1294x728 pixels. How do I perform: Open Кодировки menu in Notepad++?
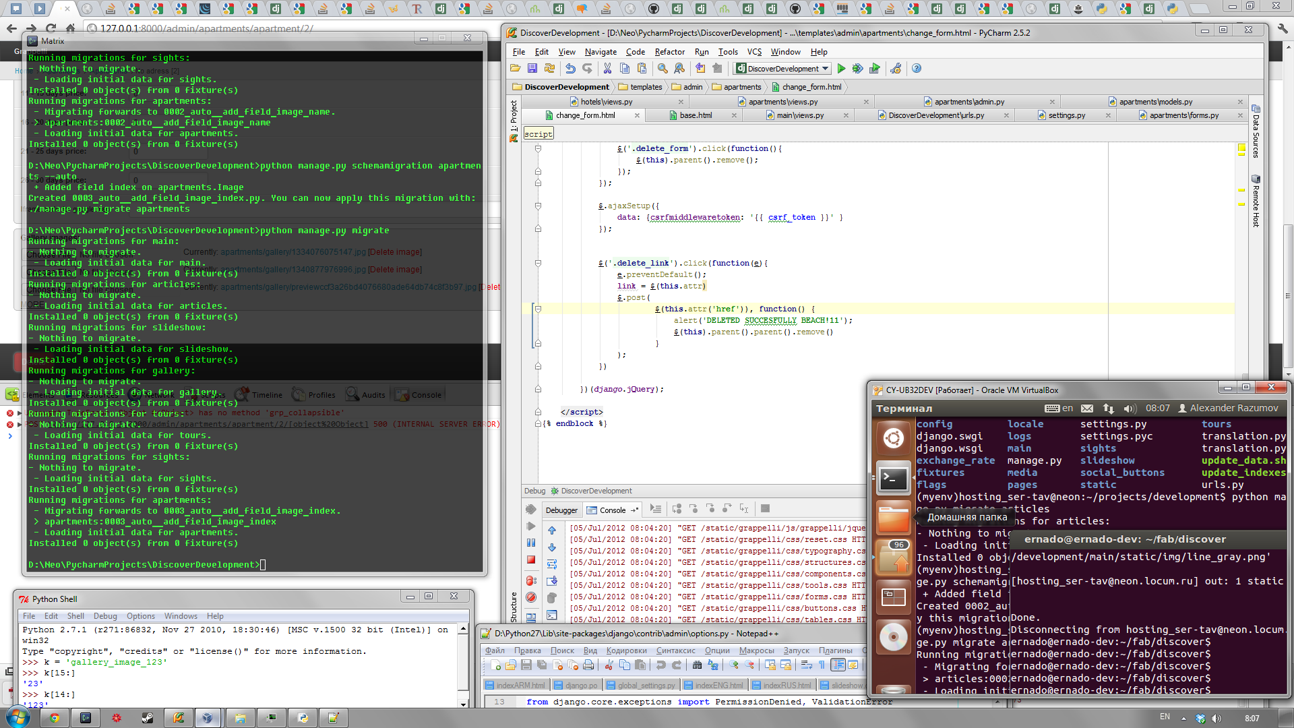tap(626, 650)
